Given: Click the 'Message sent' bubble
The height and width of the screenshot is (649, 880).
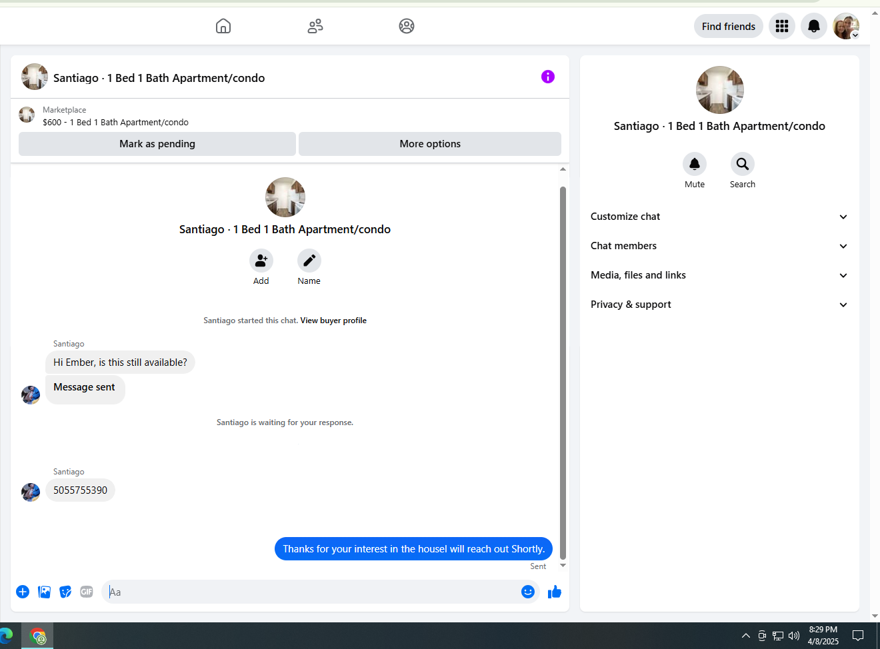Looking at the screenshot, I should tap(85, 388).
